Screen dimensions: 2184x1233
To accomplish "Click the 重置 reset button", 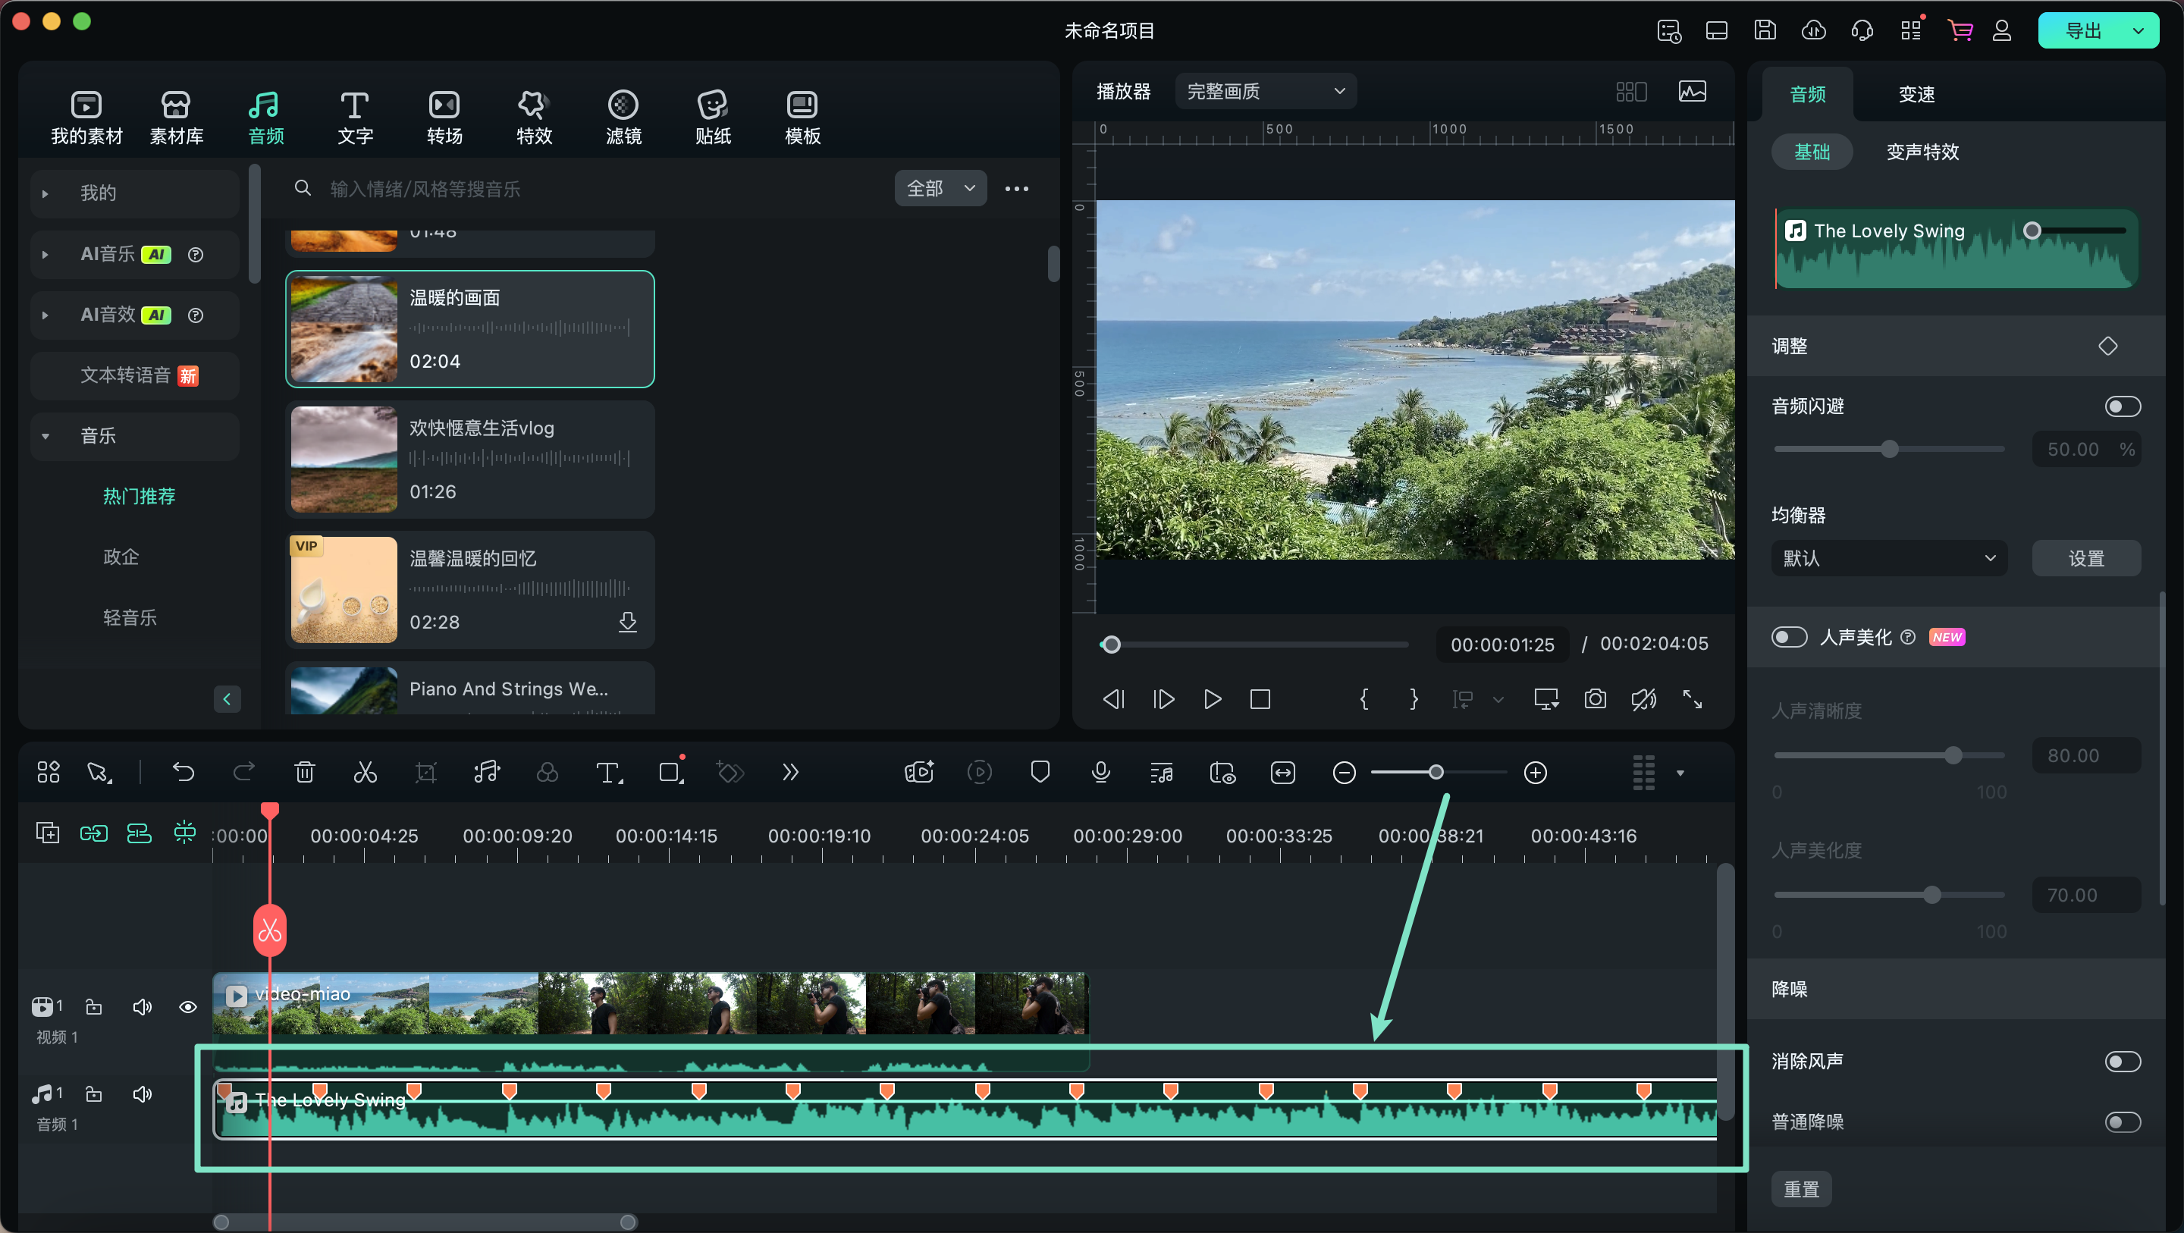I will [x=1801, y=1189].
